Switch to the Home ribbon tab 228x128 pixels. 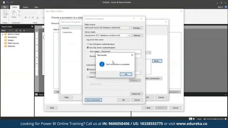click(15, 7)
